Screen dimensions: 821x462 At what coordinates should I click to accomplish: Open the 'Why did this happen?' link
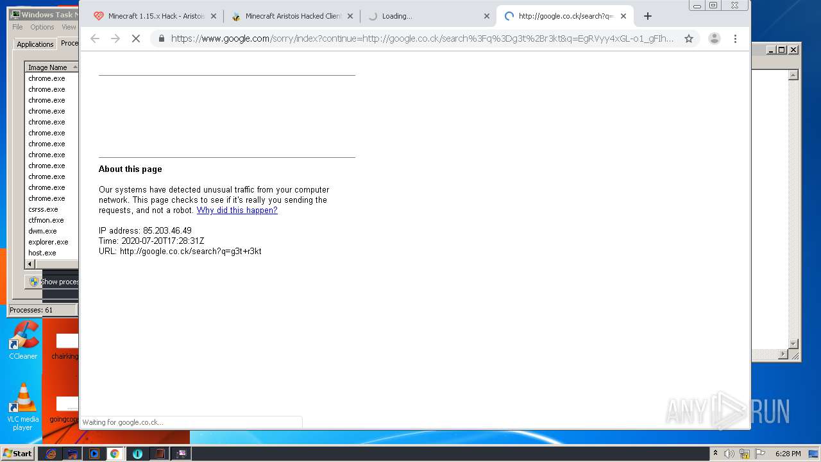click(237, 210)
